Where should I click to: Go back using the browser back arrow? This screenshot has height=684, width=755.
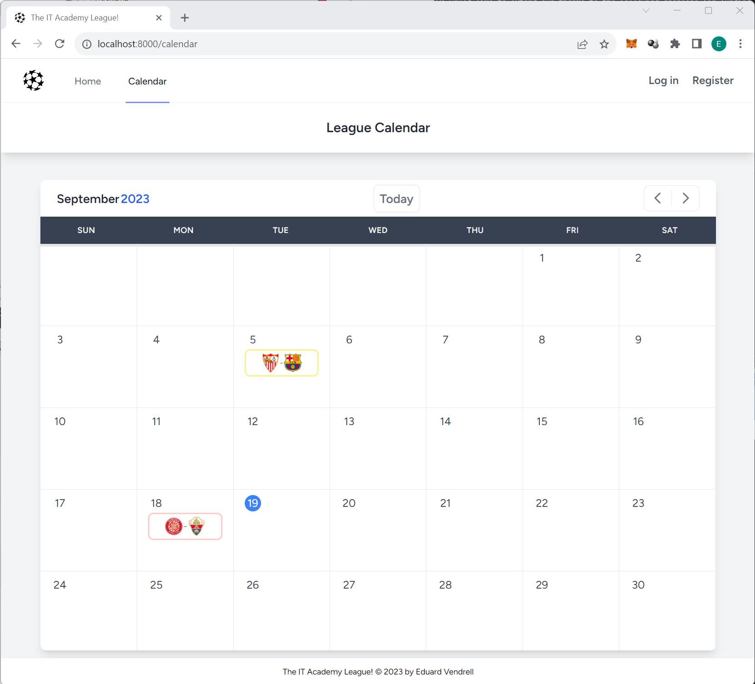[16, 44]
